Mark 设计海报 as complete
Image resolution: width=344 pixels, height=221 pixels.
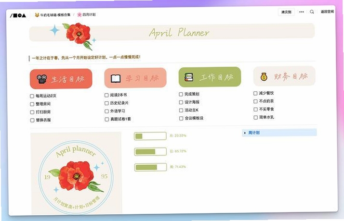(x=181, y=102)
